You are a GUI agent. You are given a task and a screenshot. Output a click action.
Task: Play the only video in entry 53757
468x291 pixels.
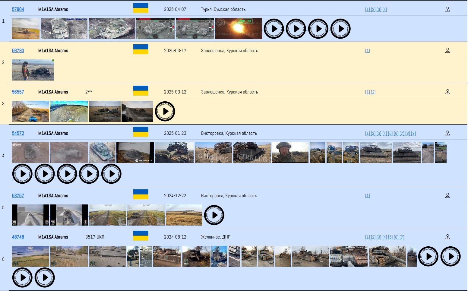coord(214,215)
